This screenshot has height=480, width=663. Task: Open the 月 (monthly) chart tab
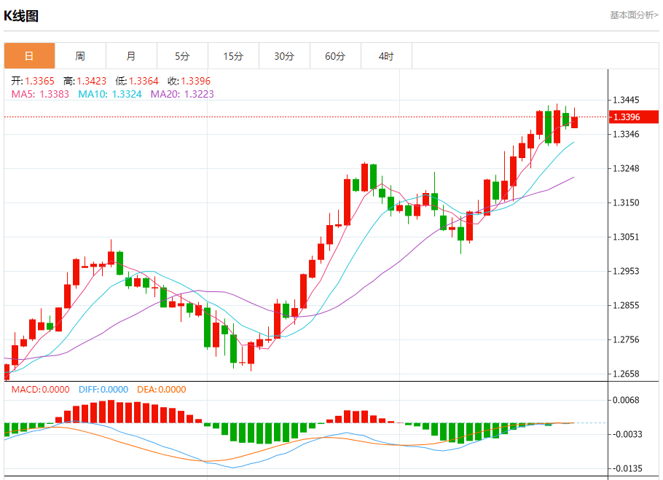point(131,56)
